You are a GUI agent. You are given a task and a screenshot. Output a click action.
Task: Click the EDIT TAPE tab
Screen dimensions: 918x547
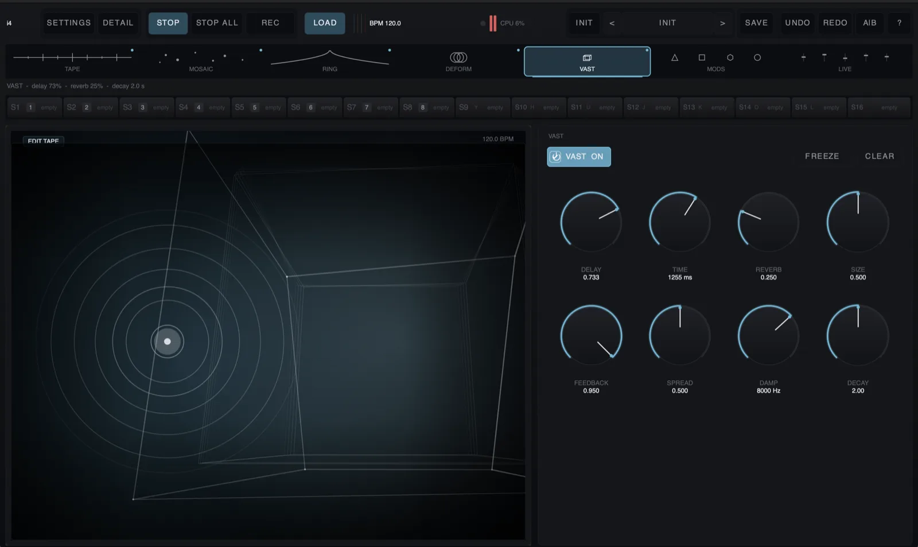[43, 140]
